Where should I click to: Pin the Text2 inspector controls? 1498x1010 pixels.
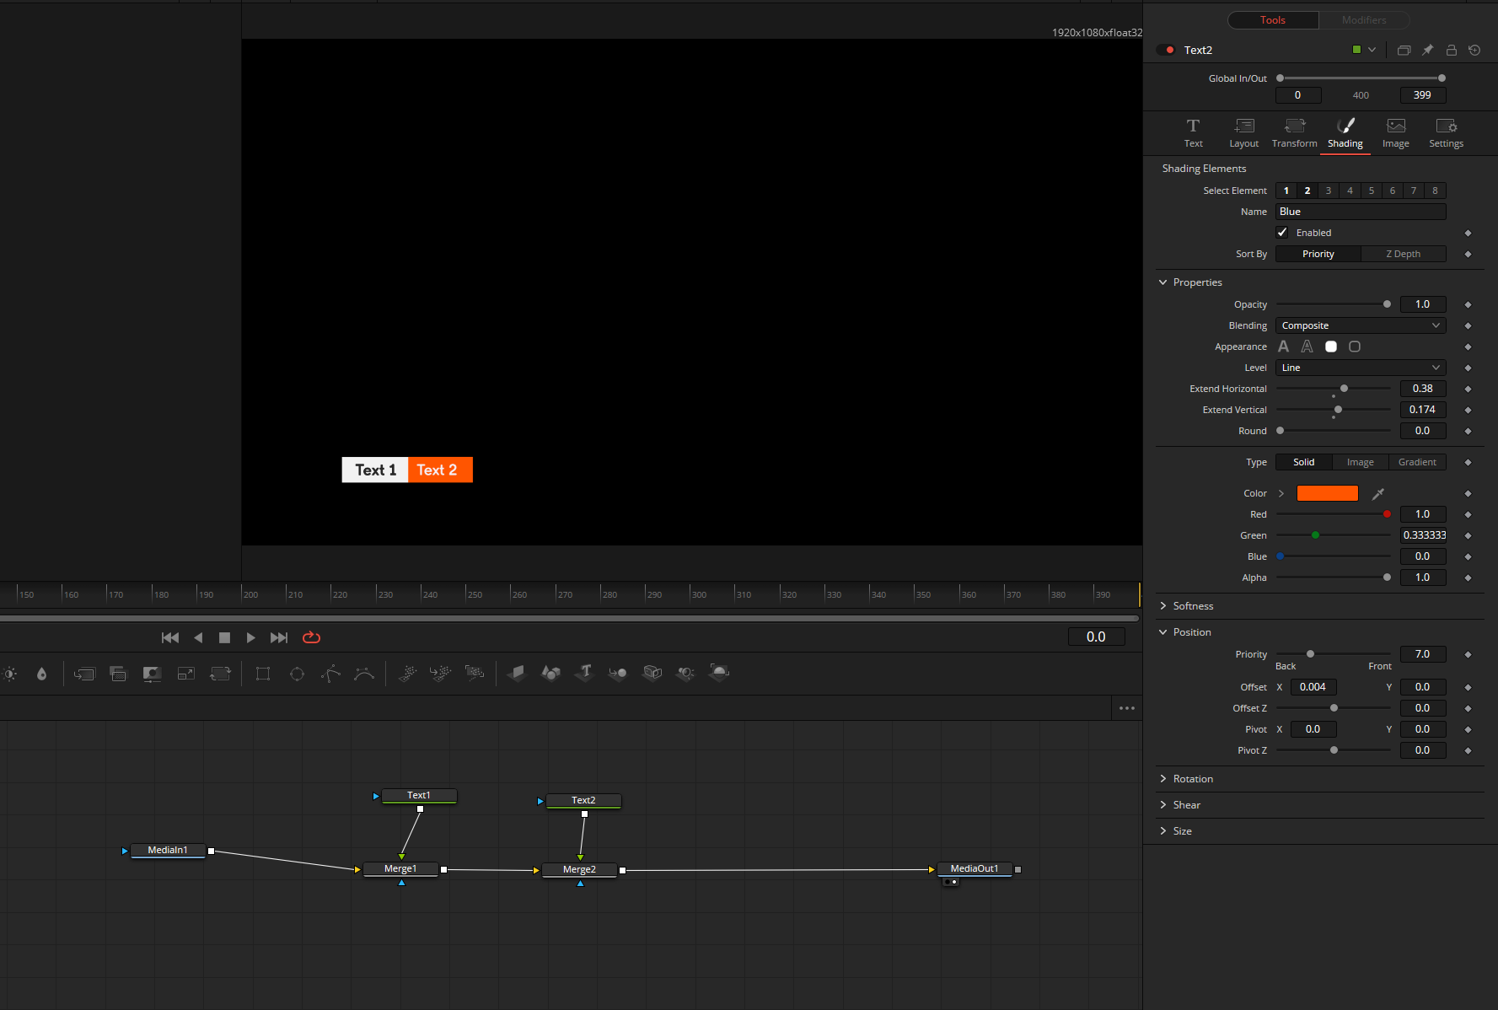pyautogui.click(x=1427, y=51)
